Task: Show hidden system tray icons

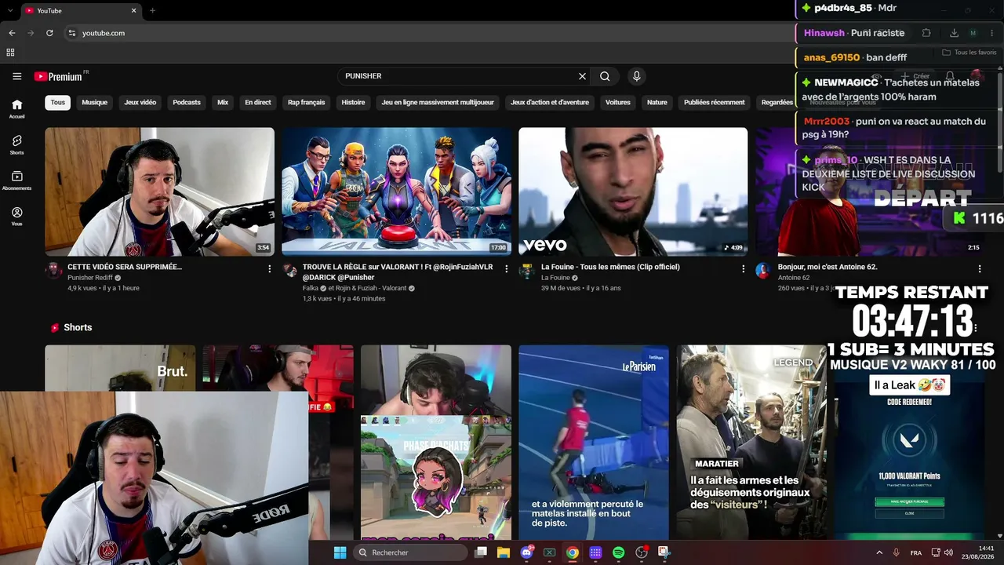Action: pyautogui.click(x=878, y=552)
